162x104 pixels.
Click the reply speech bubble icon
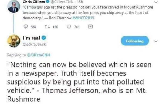click(x=26, y=26)
